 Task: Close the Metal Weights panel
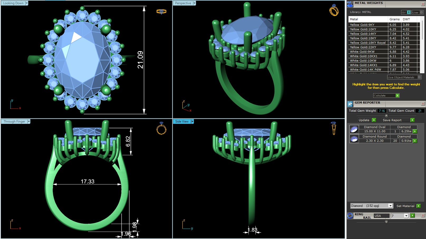[x=423, y=4]
